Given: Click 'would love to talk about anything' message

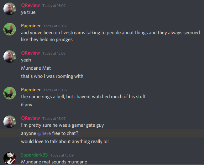Looking at the screenshot, I should click(65, 141).
